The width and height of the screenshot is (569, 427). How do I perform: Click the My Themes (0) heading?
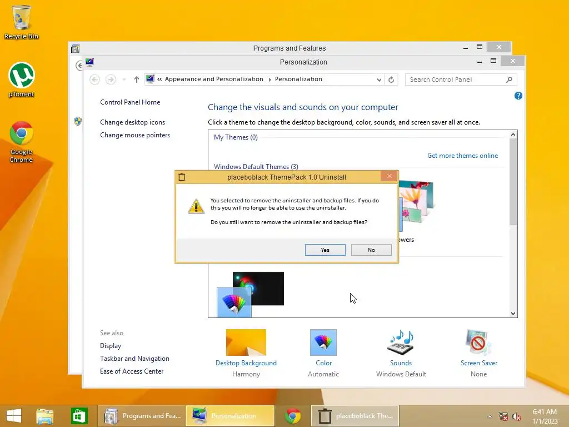point(236,137)
